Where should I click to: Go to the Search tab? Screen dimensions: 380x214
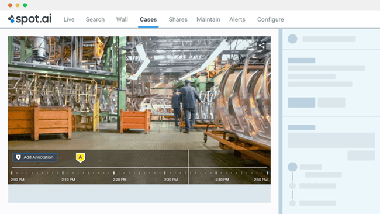[x=95, y=19]
